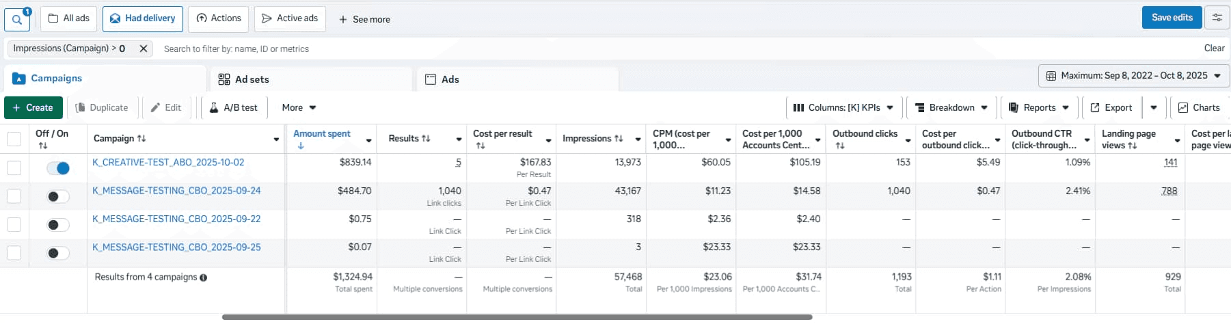Open the date range picker dropdown
The image size is (1231, 324).
(x=1134, y=76)
